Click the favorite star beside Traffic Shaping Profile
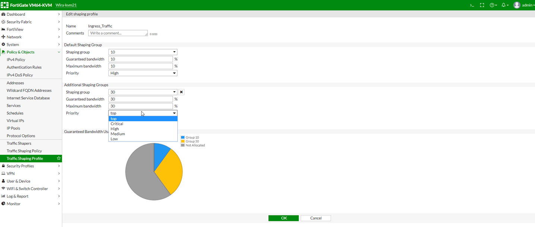 pos(58,159)
